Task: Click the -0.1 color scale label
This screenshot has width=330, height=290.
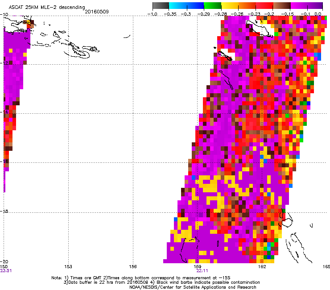Action: pyautogui.click(x=305, y=14)
